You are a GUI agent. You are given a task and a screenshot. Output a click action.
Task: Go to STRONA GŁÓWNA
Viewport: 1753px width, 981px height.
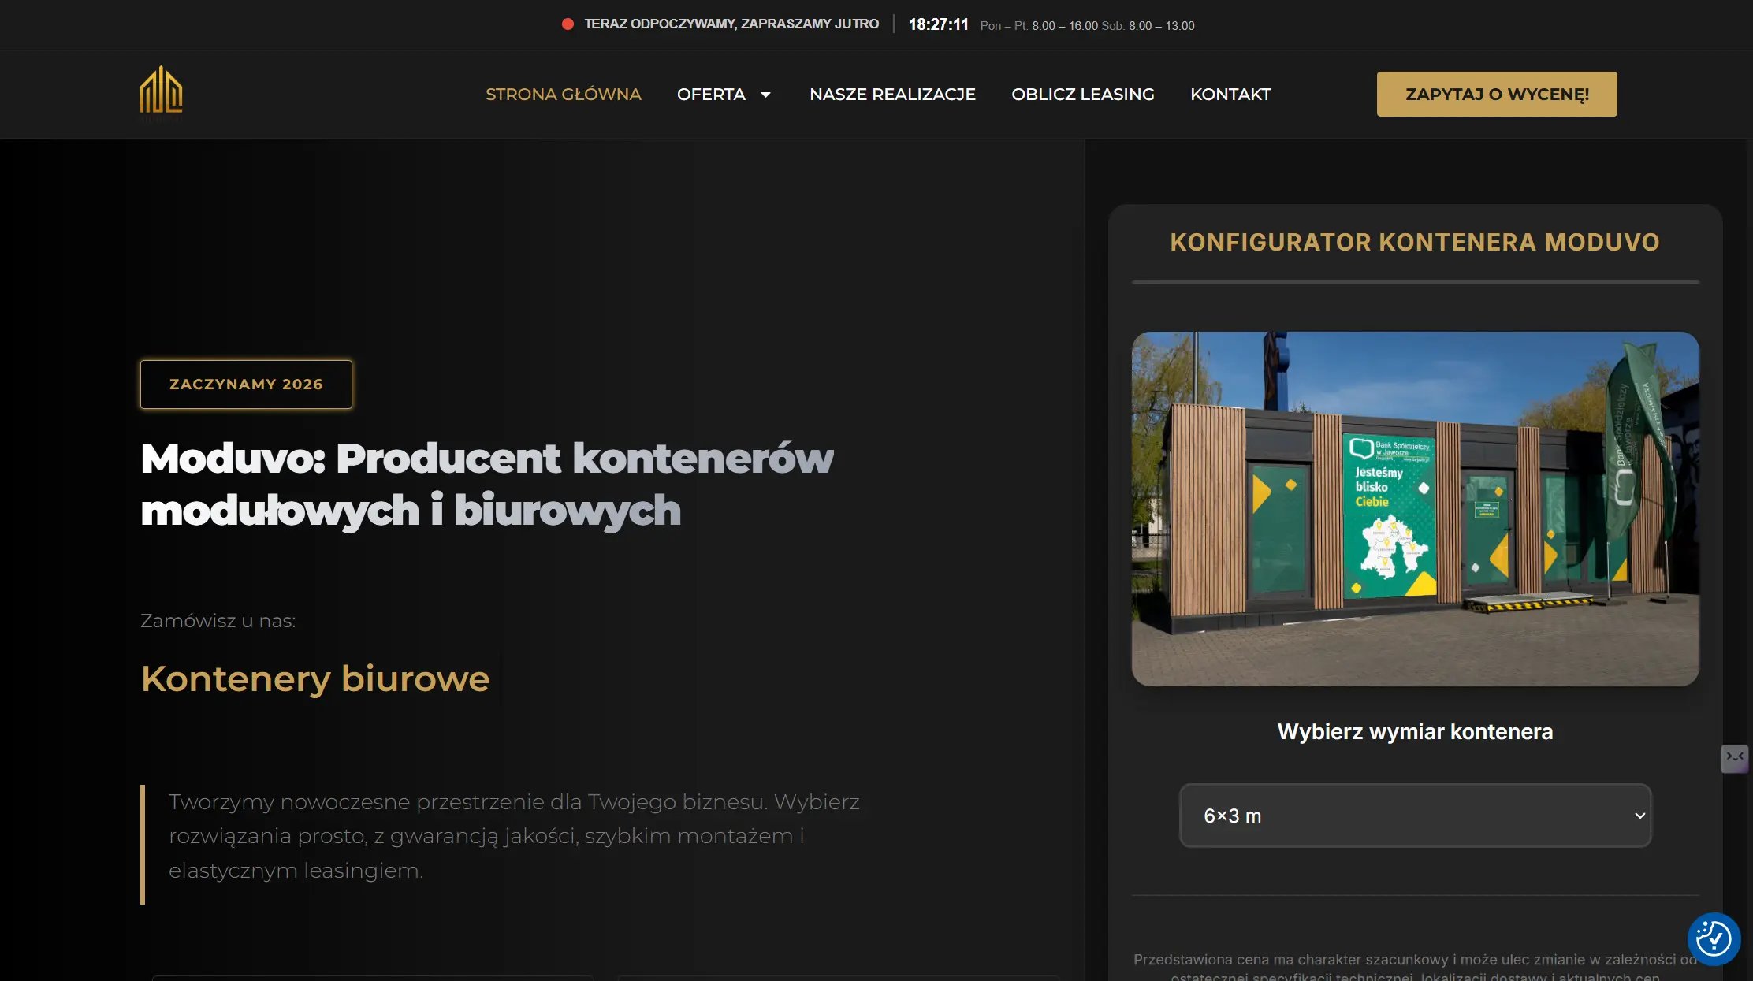pyautogui.click(x=563, y=95)
